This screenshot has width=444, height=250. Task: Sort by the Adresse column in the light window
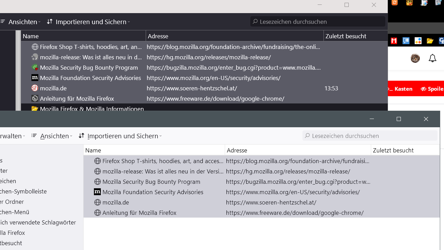pos(298,150)
